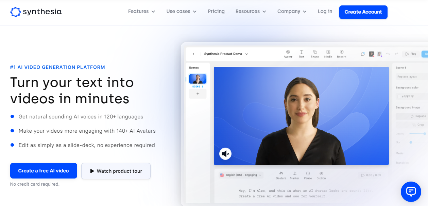Screen dimensions: 428x206
Task: Click the 'Scene 1' panel heading
Action: click(401, 68)
